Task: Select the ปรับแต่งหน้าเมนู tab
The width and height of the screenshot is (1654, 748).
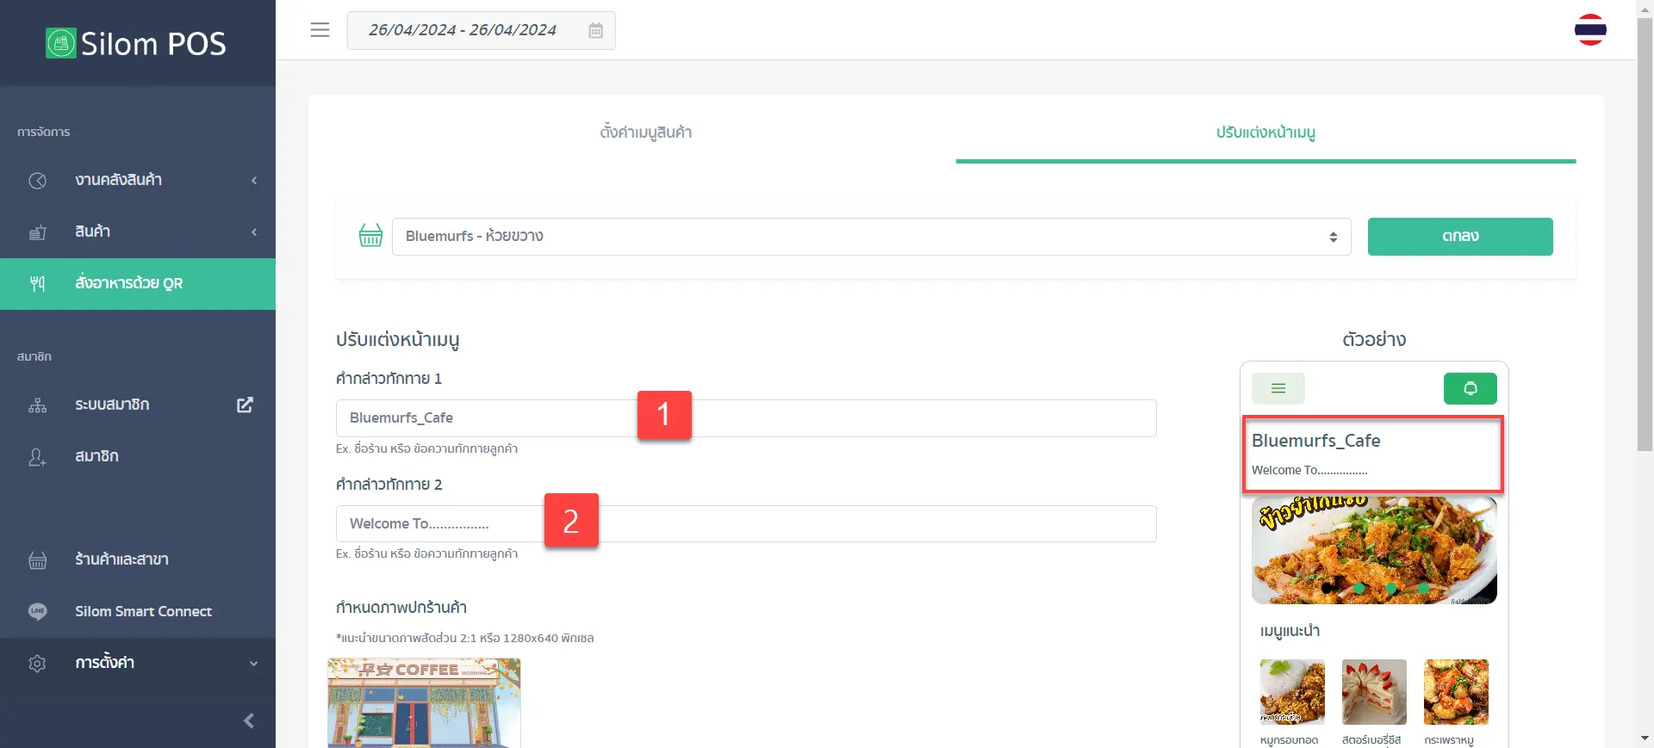Action: tap(1265, 133)
